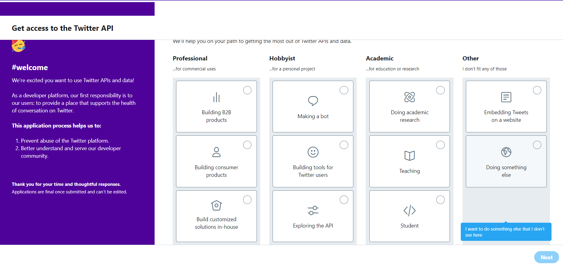
Task: Select the Doing academic research radio button
Action: click(x=440, y=90)
